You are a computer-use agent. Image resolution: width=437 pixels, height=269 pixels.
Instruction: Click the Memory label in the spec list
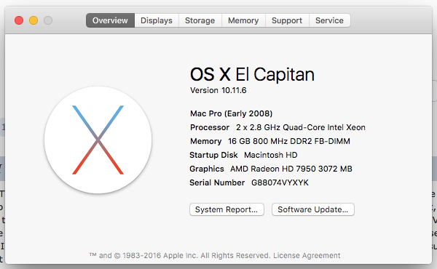click(x=205, y=141)
